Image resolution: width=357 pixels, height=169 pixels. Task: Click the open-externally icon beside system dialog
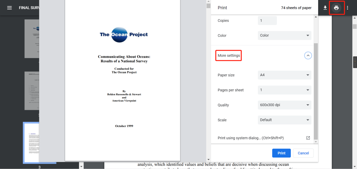tap(308, 138)
